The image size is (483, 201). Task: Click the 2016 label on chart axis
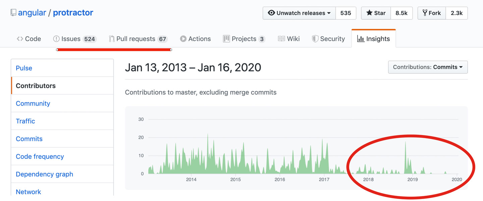coord(280,180)
